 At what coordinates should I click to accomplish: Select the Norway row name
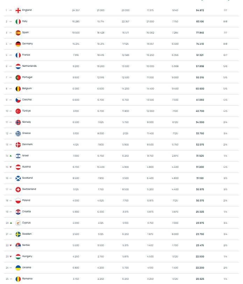tap(26, 122)
